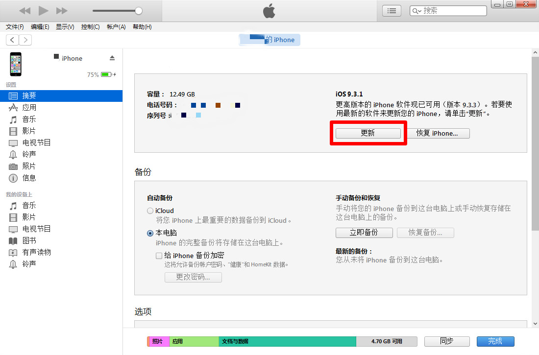Open the 控制(C) menu
Viewport: 539px width, 355px height.
tap(91, 27)
